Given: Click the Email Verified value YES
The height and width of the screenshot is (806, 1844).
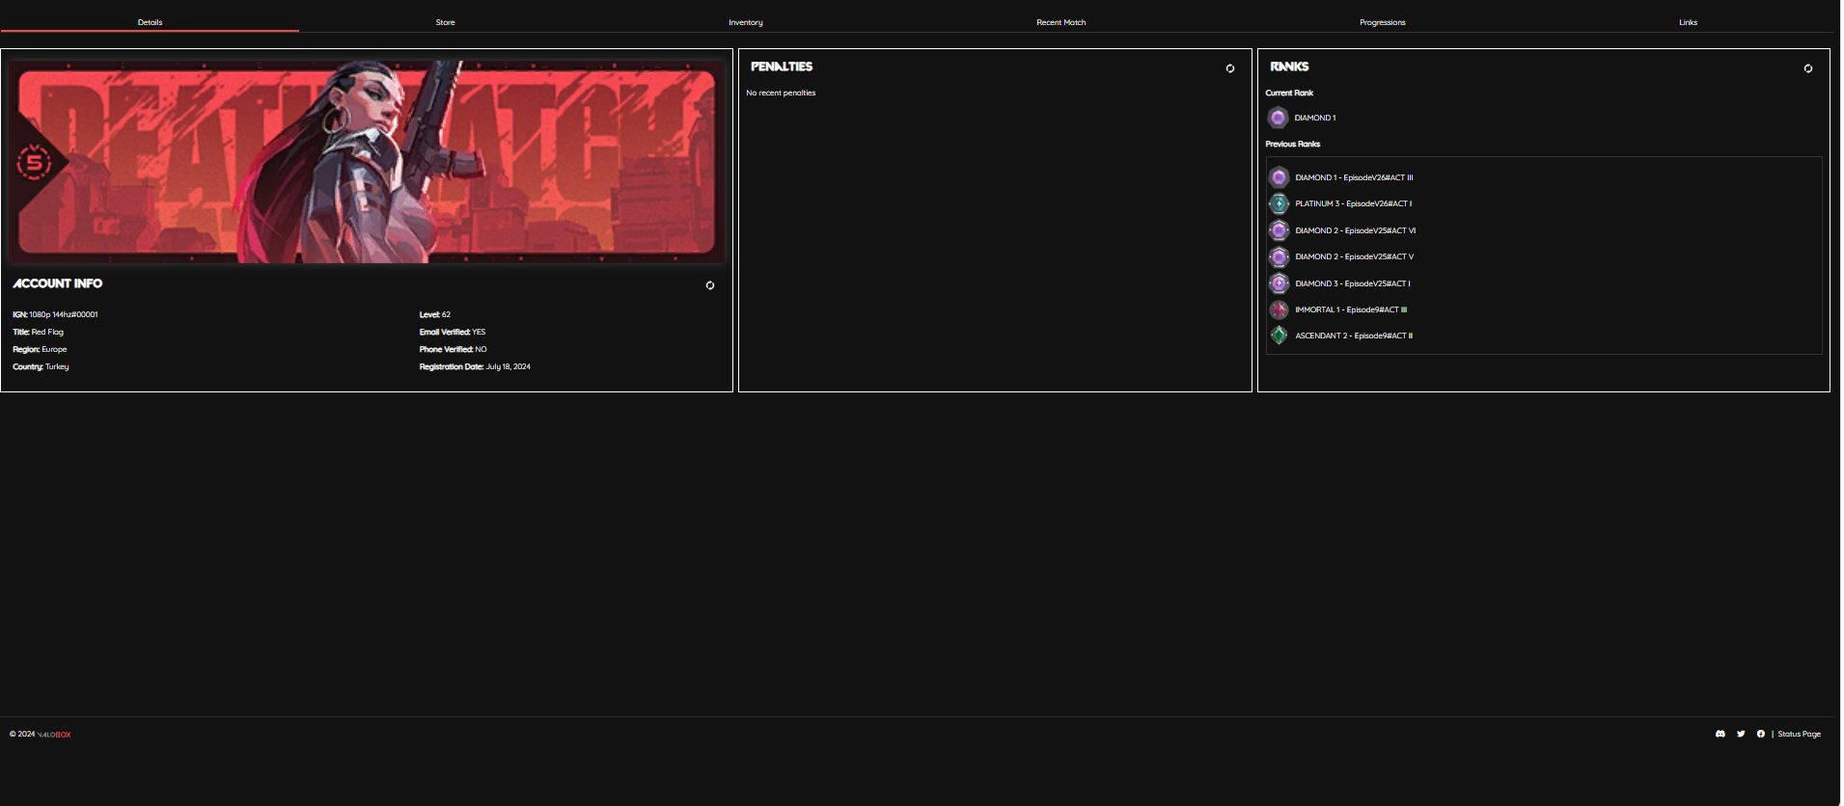Looking at the screenshot, I should click(479, 332).
